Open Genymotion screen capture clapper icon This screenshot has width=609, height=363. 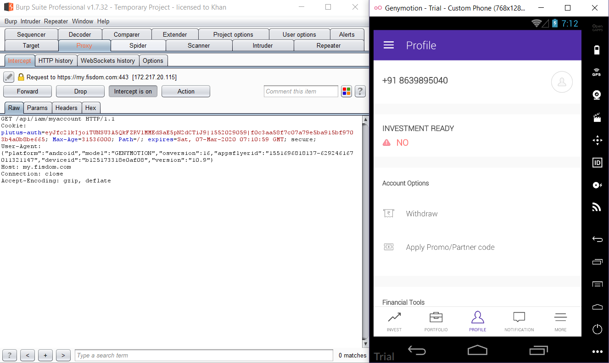pyautogui.click(x=597, y=117)
